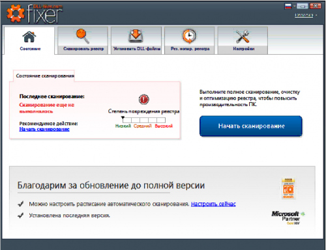Open the Состояние home tab

click(29, 40)
